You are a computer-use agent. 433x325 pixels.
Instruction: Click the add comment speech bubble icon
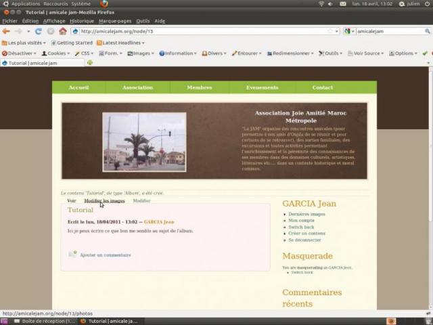tap(72, 255)
